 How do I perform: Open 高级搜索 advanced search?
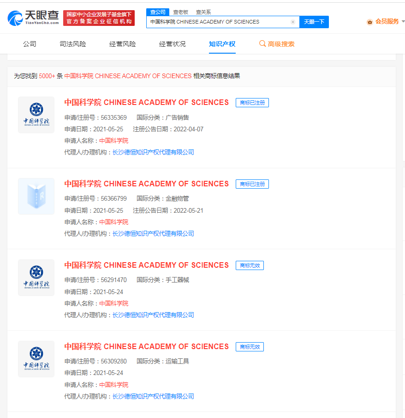click(x=277, y=44)
